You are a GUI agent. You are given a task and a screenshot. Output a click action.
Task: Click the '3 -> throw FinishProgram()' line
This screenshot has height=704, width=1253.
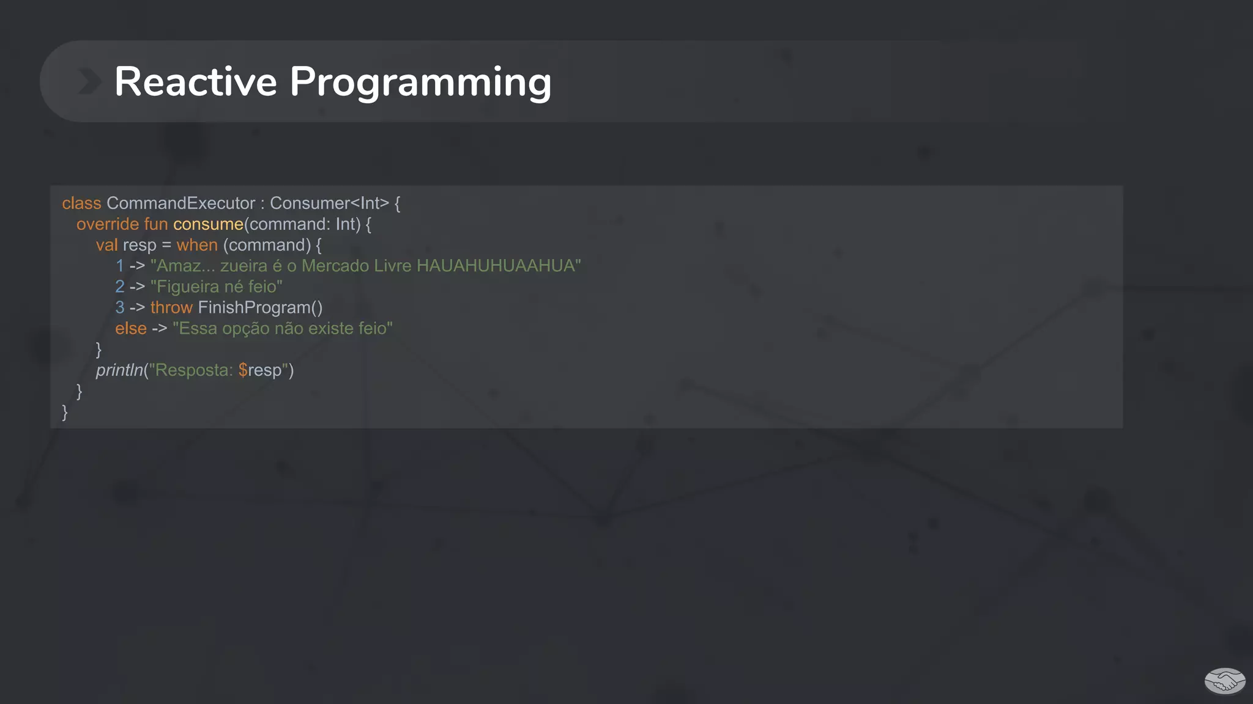tap(219, 307)
